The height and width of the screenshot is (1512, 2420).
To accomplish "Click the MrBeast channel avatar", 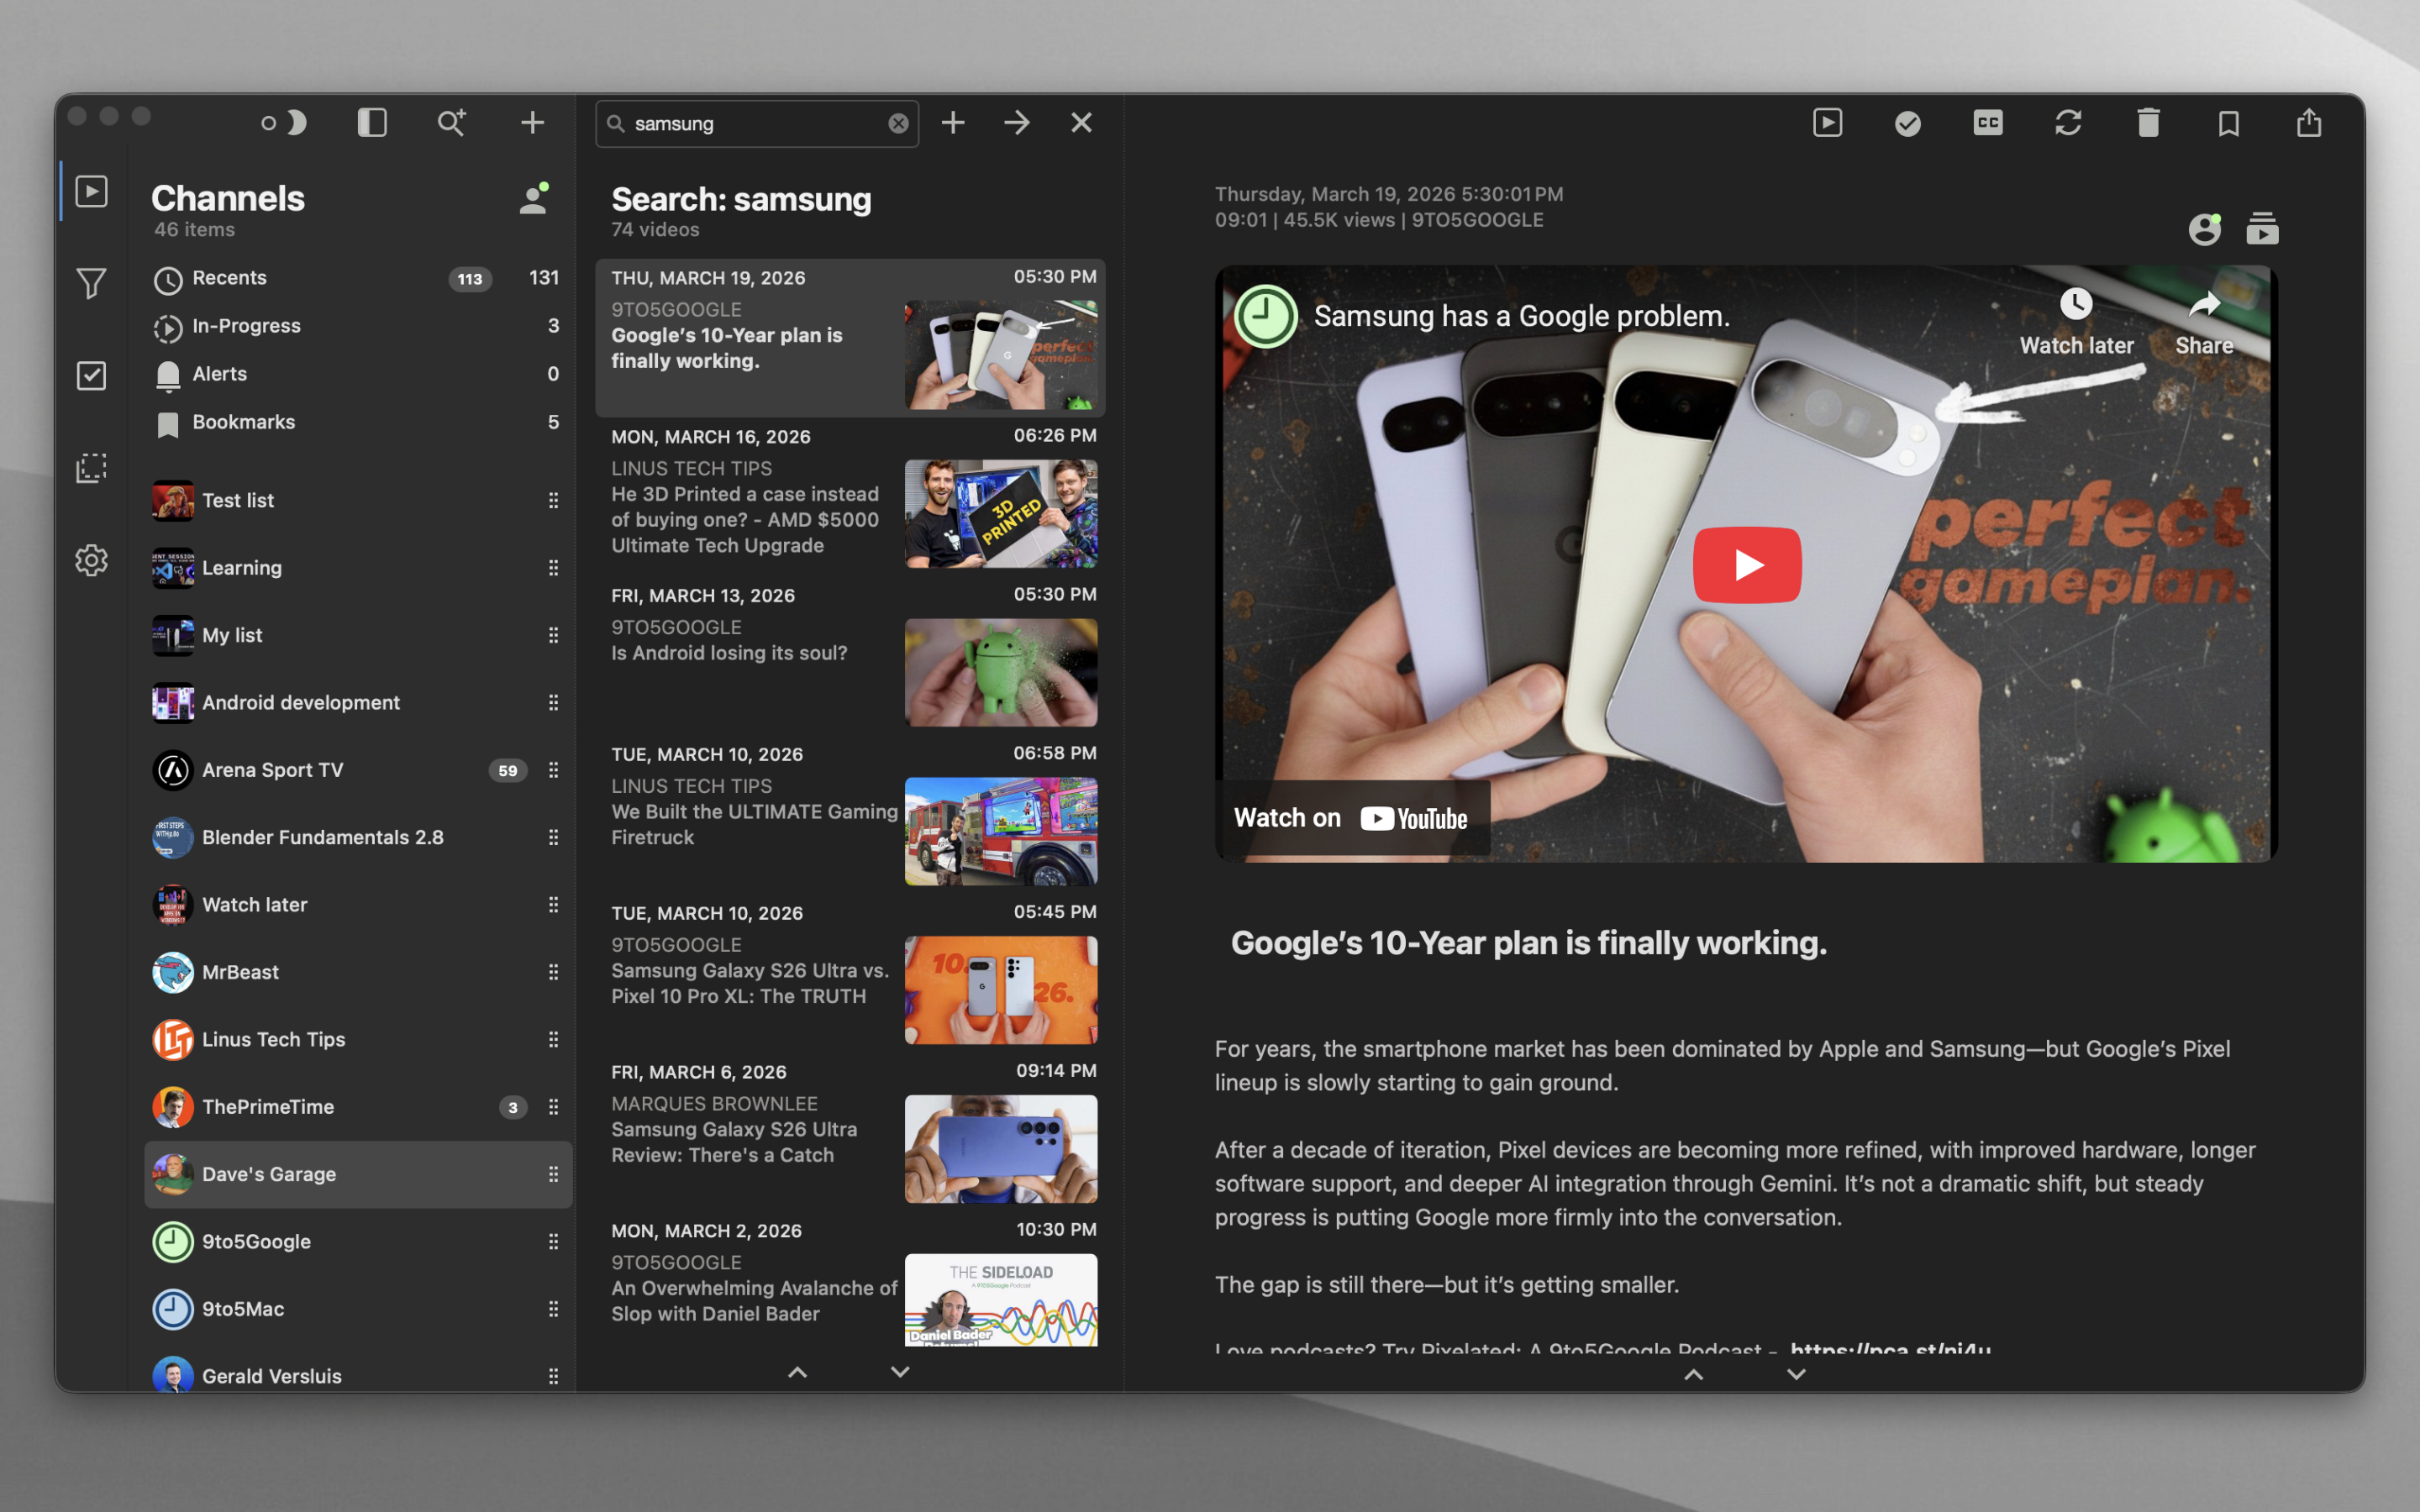I will 173,972.
